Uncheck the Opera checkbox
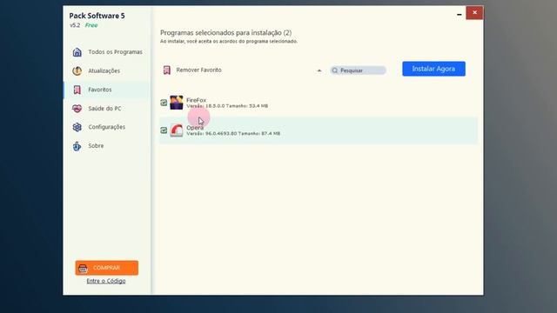This screenshot has width=557, height=313. coord(164,130)
